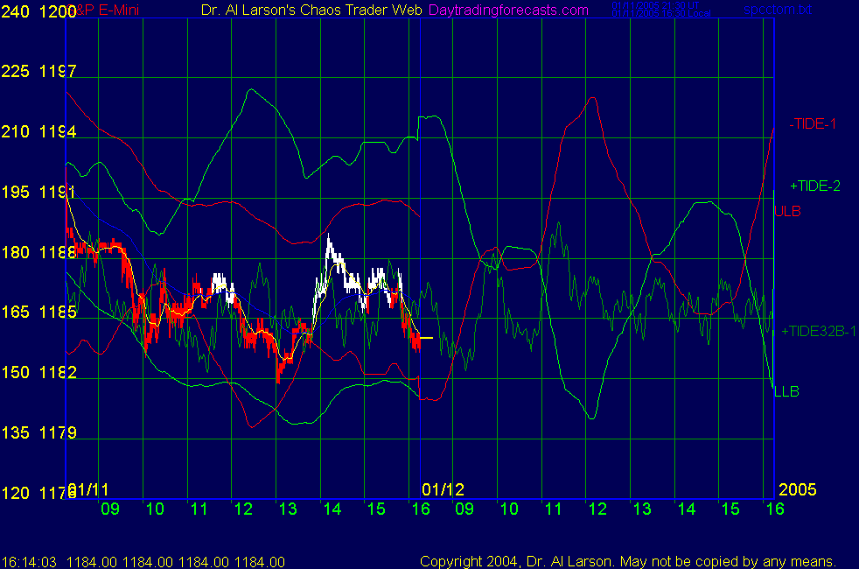Click the yellow last-price marker line
Screen dimensions: 859x569
pyautogui.click(x=426, y=337)
